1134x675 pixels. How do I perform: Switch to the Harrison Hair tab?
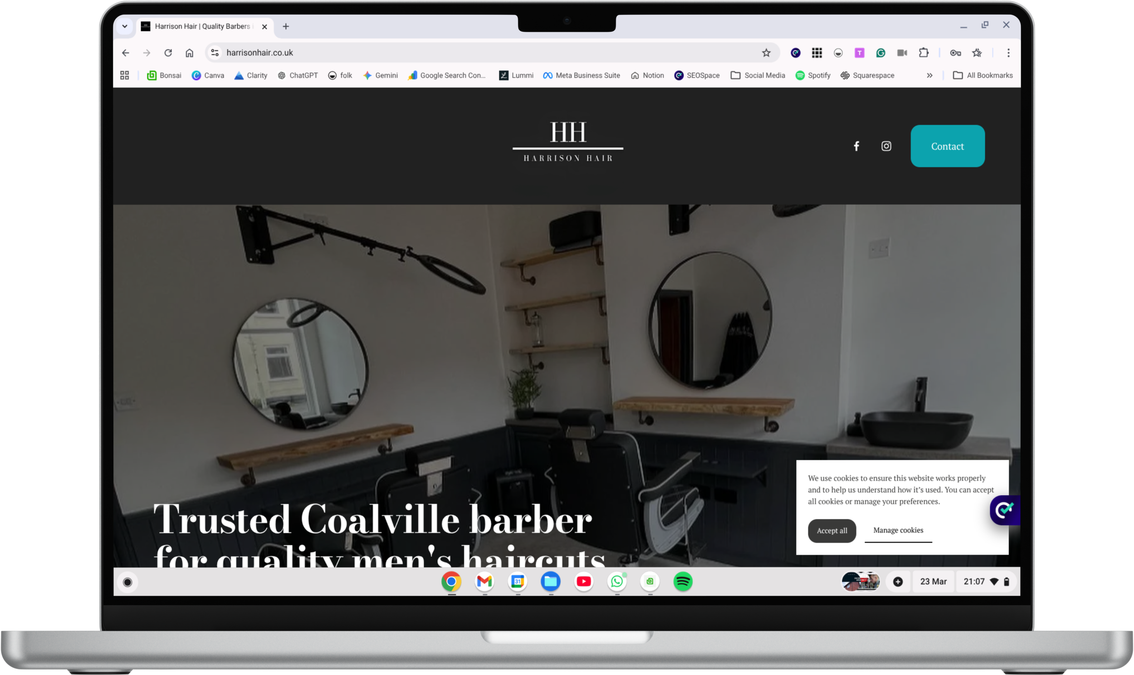coord(202,26)
